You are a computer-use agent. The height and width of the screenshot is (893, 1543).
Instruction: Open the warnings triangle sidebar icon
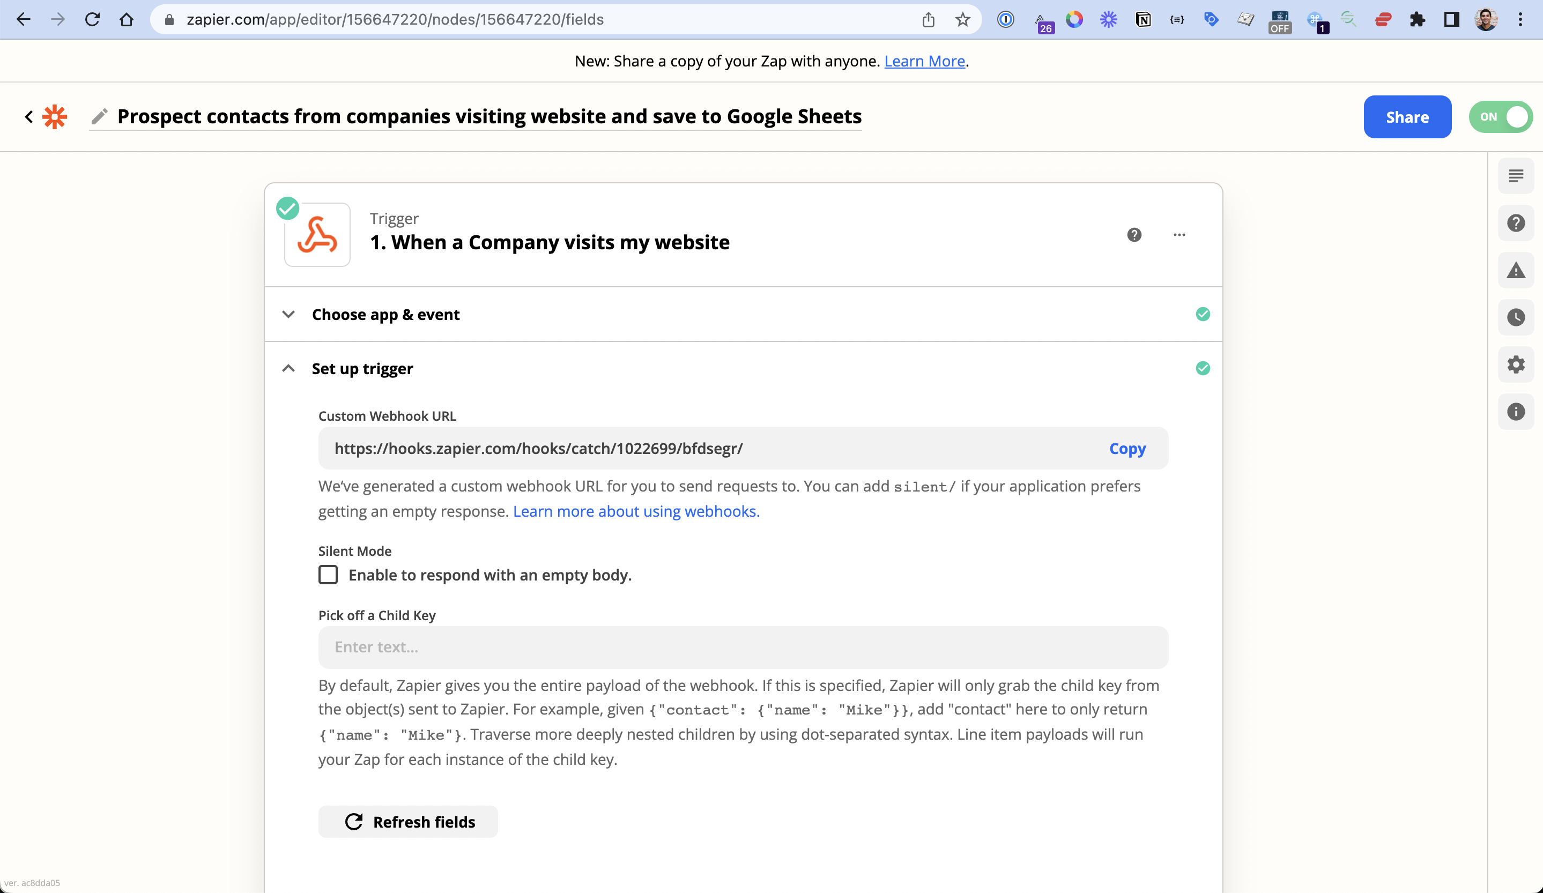point(1516,271)
